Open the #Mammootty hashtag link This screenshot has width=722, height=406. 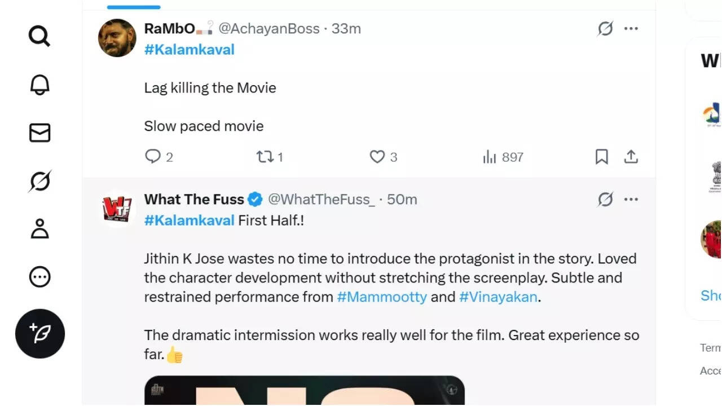pyautogui.click(x=382, y=297)
